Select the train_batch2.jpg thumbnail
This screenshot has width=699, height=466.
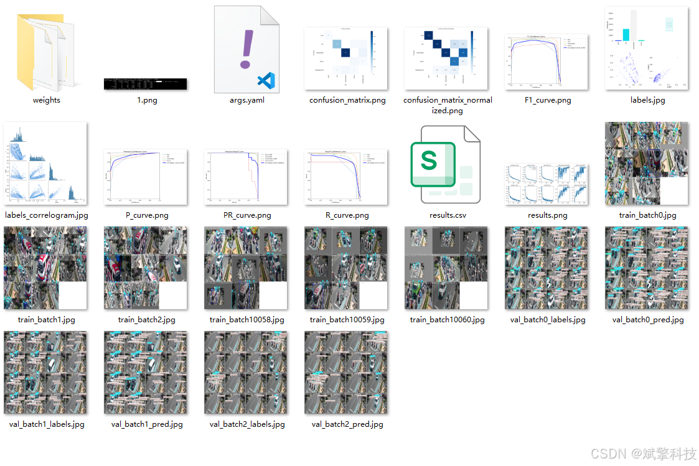pyautogui.click(x=145, y=268)
